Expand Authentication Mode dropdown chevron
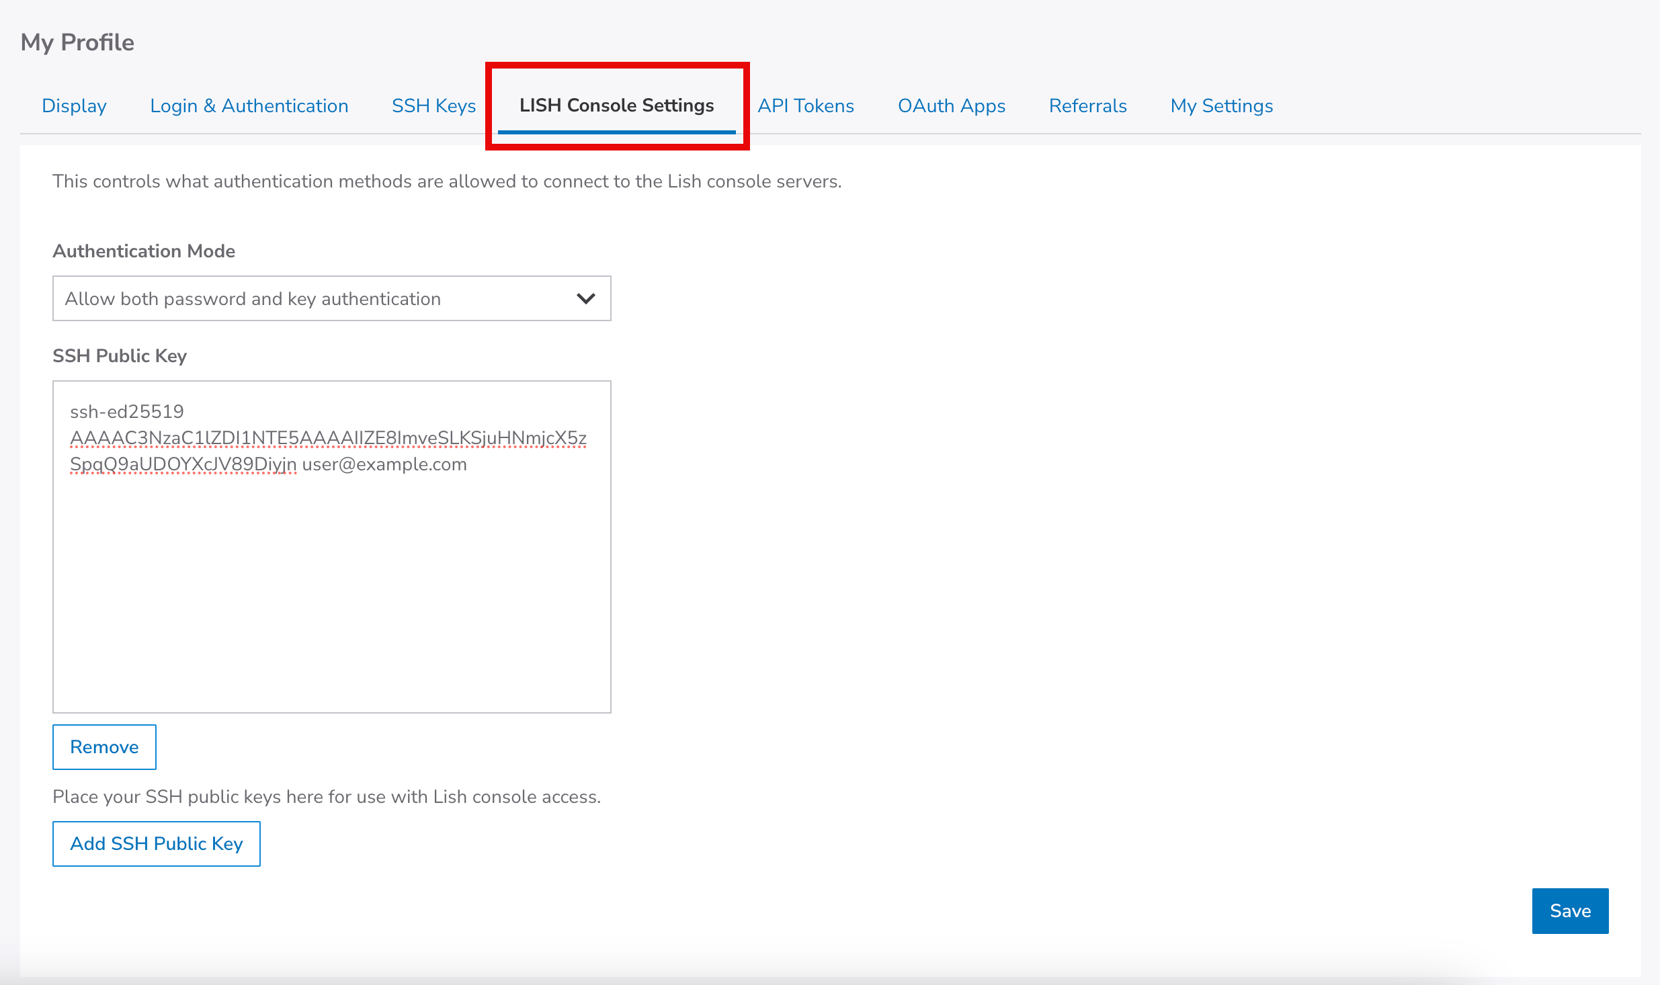Viewport: 1660px width, 985px height. tap(585, 298)
